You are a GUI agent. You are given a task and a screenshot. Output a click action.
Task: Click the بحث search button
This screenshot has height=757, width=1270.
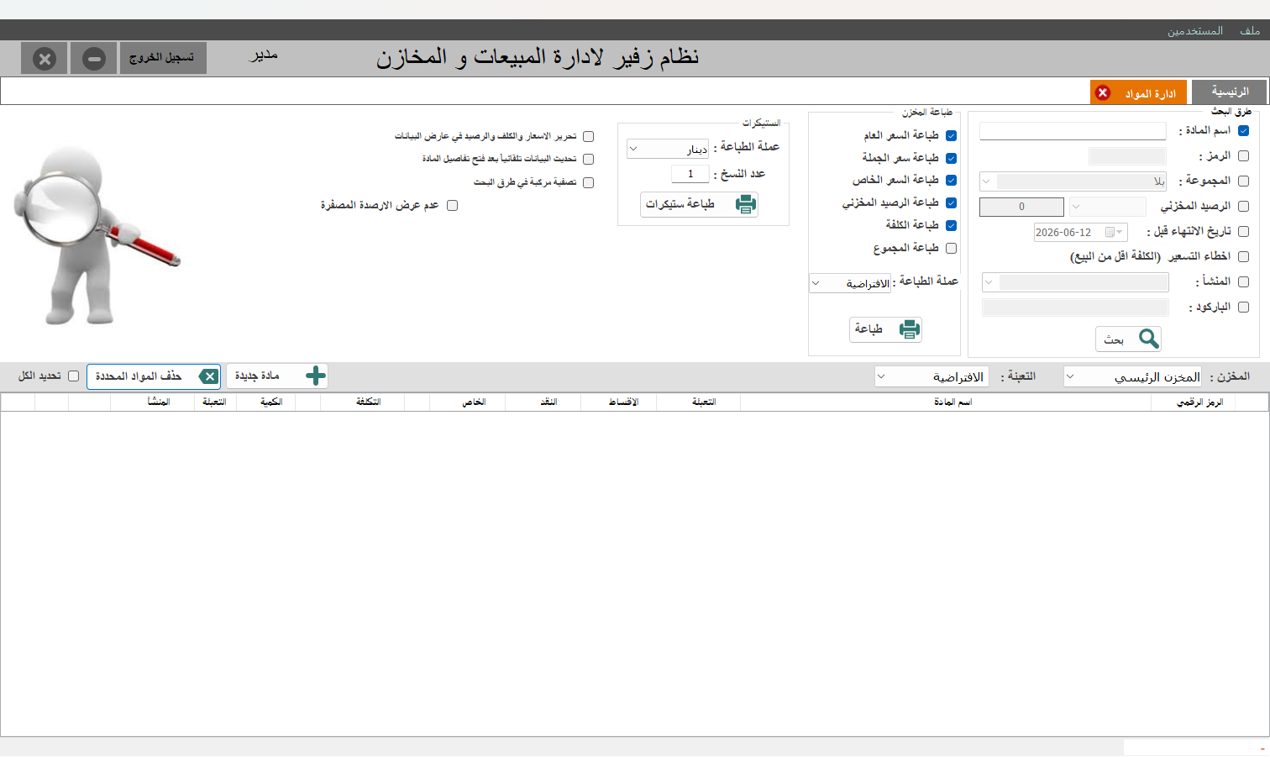[x=1128, y=339]
